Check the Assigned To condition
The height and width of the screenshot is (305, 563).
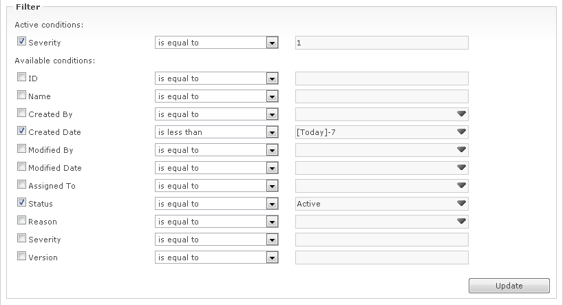[x=22, y=186]
